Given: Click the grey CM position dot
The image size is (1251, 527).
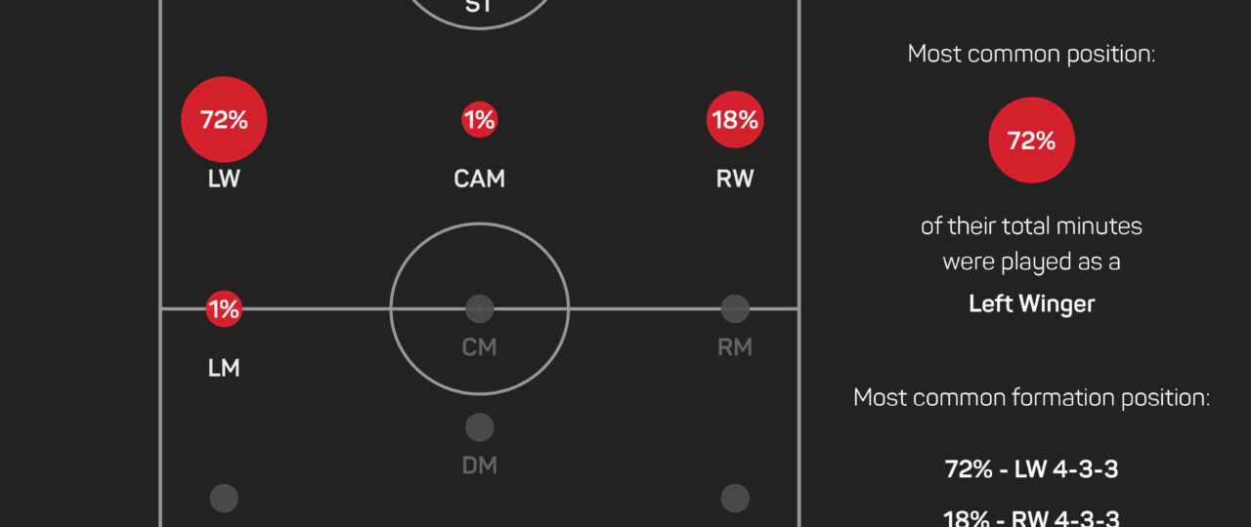Looking at the screenshot, I should [479, 309].
